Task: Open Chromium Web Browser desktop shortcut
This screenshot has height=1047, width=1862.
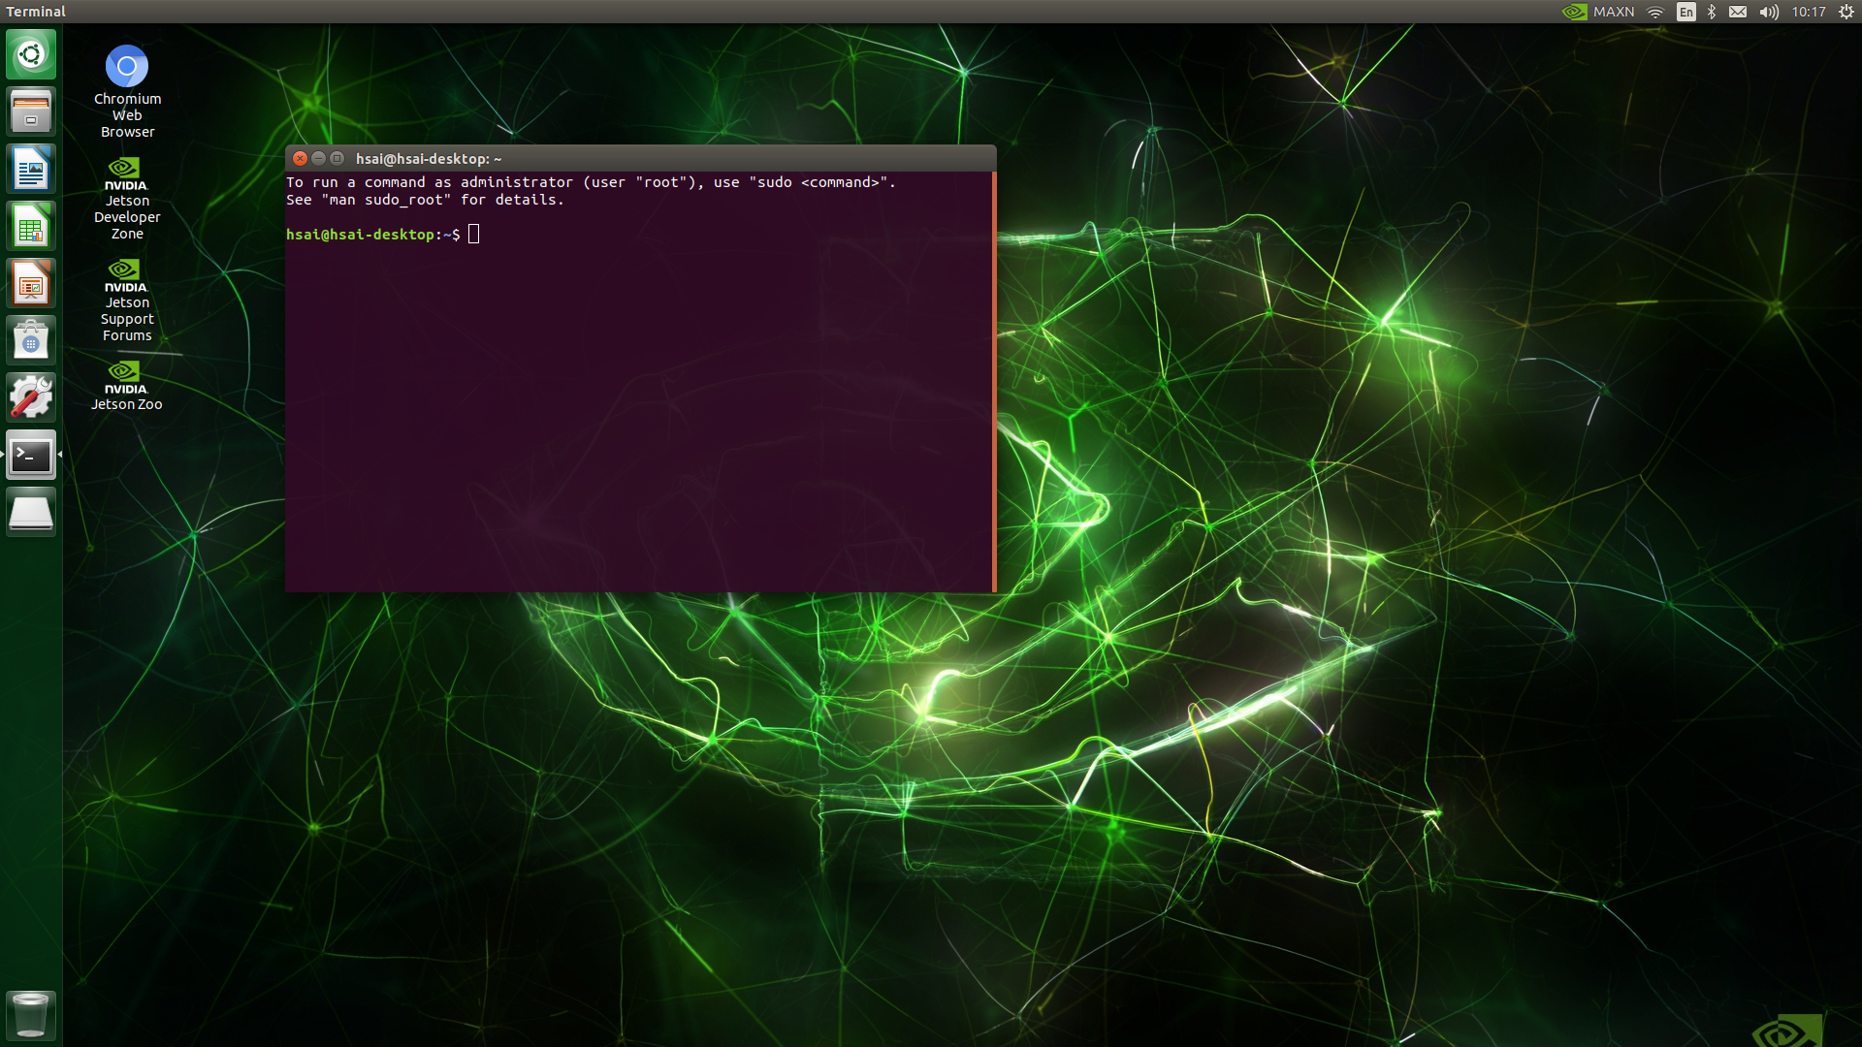Action: pyautogui.click(x=127, y=67)
